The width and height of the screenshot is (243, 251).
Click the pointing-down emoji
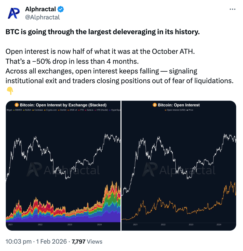(x=10, y=91)
